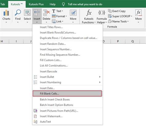Choose Insert Blank Rows&Columns menu item

point(67,33)
